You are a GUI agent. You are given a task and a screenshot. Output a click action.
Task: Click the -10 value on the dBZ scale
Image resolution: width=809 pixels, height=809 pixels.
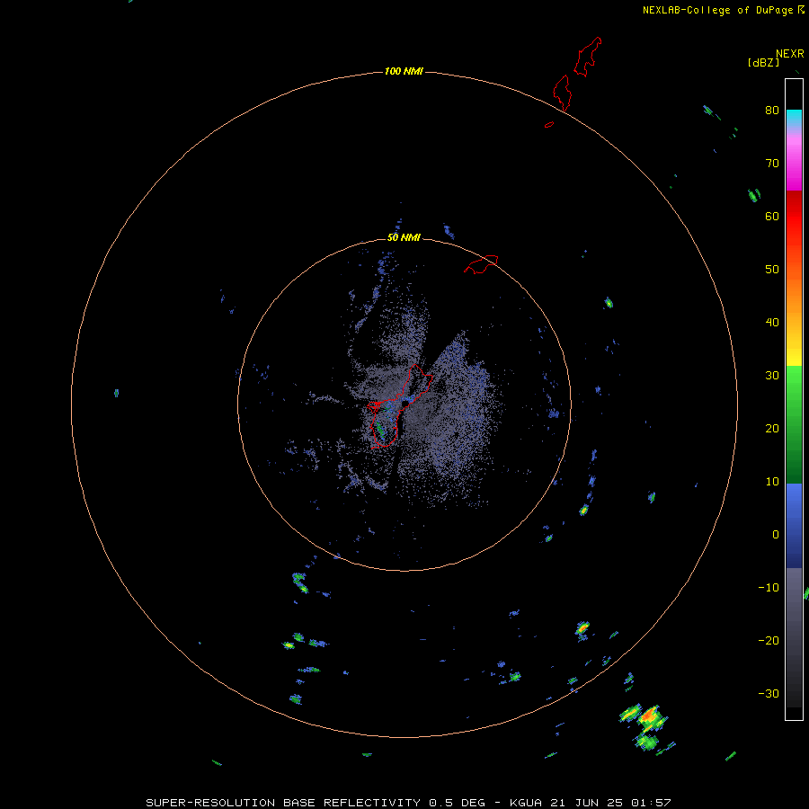click(x=769, y=588)
